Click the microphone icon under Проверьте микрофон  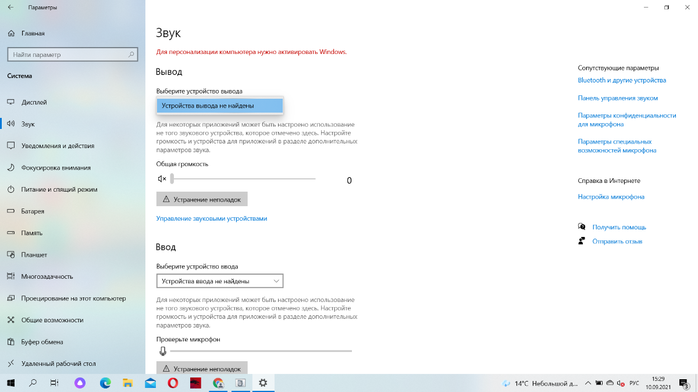click(163, 351)
